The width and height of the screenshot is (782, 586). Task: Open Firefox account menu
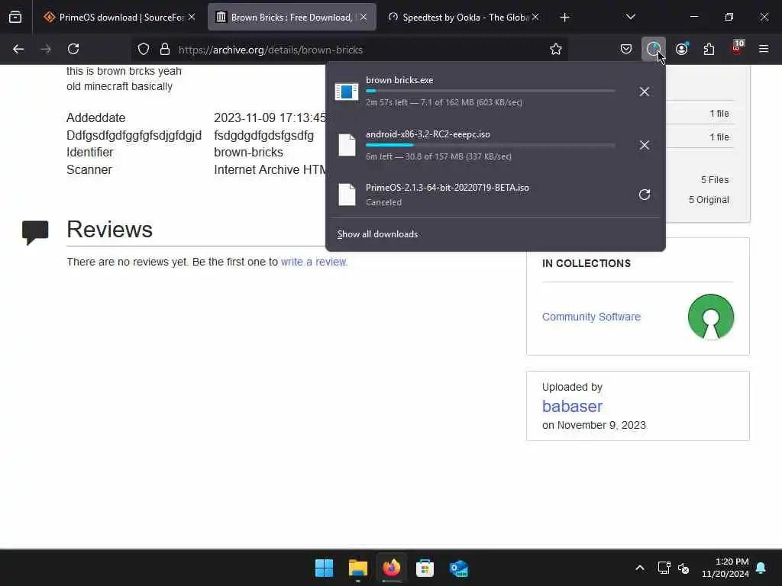coord(681,50)
